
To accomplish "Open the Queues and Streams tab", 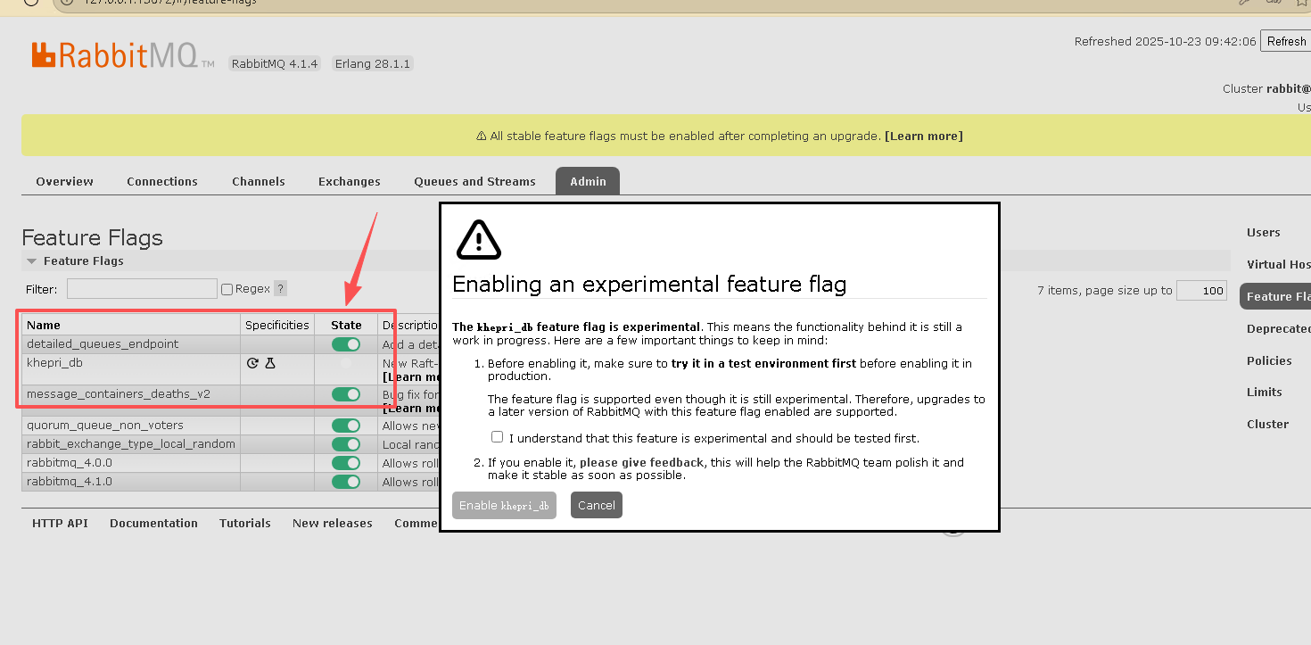I will click(474, 181).
